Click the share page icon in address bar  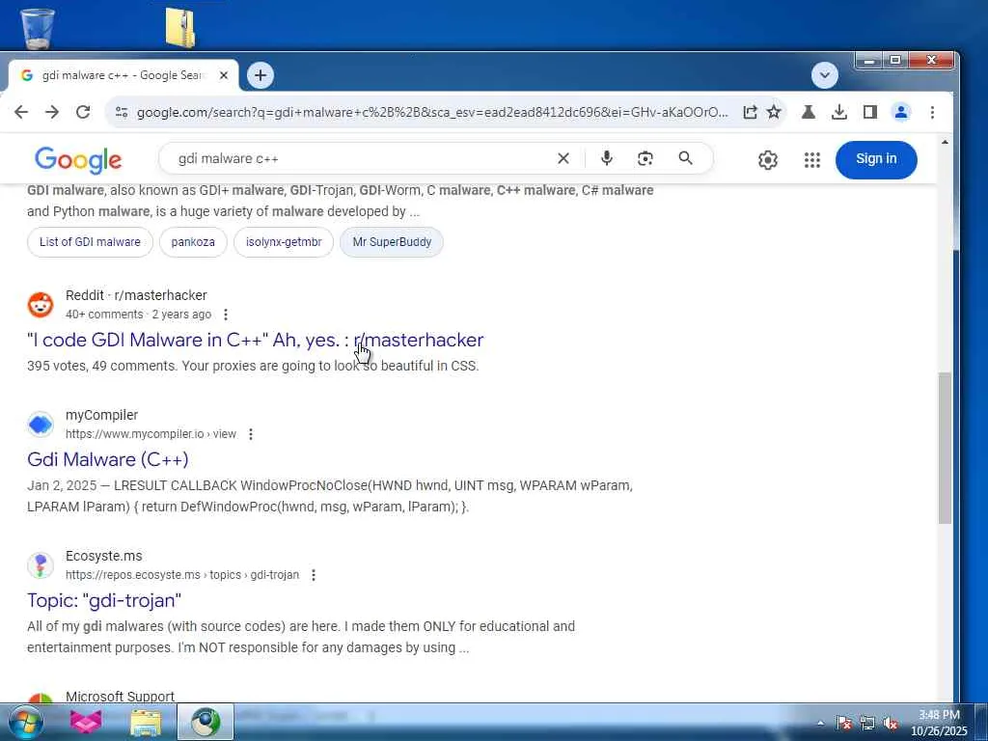pyautogui.click(x=750, y=112)
